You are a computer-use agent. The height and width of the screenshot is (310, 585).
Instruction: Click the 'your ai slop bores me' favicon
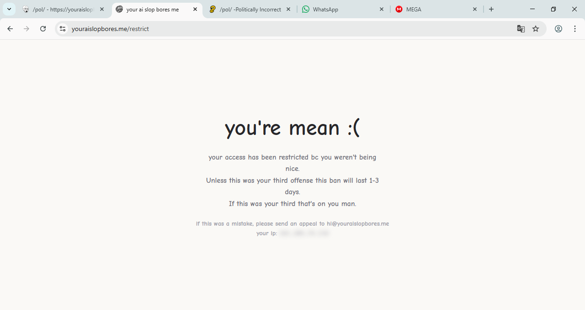[119, 9]
